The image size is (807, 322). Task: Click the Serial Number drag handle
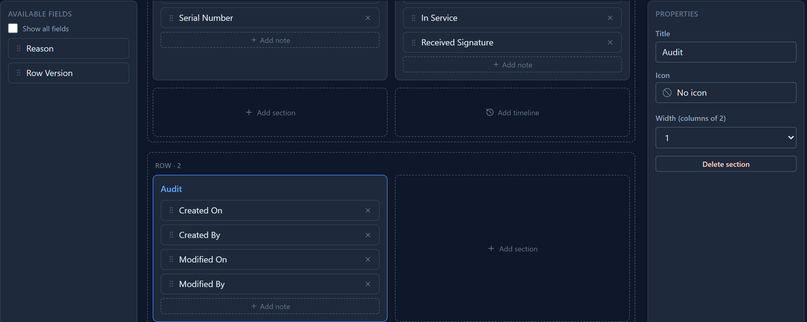point(171,18)
